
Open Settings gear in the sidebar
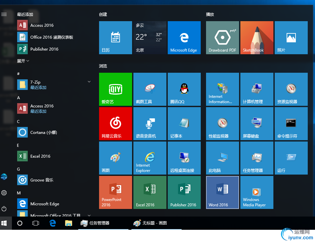pyautogui.click(x=4, y=193)
